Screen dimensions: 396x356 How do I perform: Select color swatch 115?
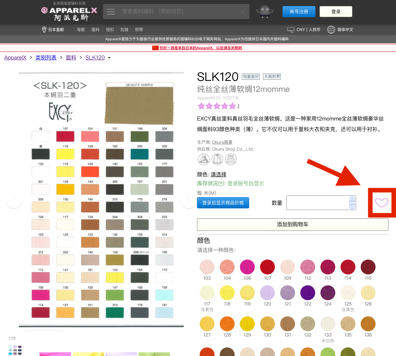click(368, 267)
